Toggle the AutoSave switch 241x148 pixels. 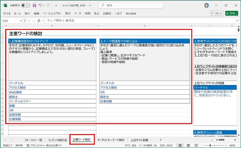pyautogui.click(x=26, y=5)
